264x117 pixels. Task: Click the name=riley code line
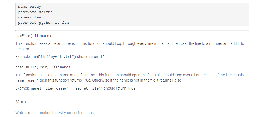(x=29, y=17)
